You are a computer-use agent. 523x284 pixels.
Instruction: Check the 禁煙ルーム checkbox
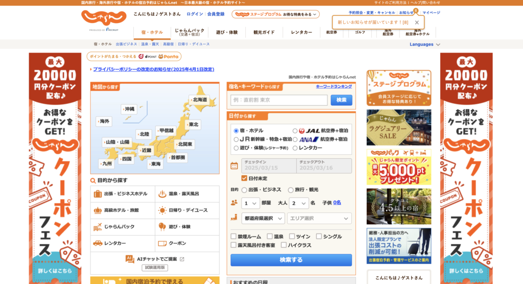coord(233,236)
